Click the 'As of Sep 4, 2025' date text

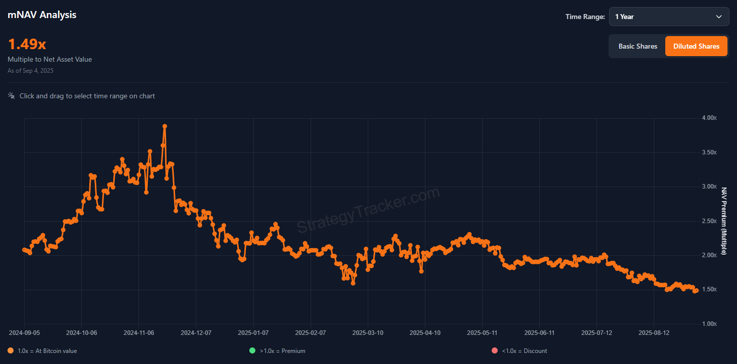[31, 71]
